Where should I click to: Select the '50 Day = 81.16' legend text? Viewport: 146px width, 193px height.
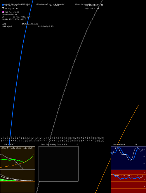(11, 9)
